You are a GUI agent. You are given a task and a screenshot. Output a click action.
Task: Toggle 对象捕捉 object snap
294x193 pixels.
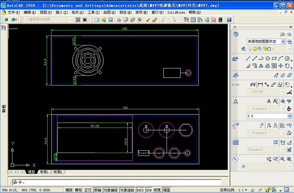[110, 190]
